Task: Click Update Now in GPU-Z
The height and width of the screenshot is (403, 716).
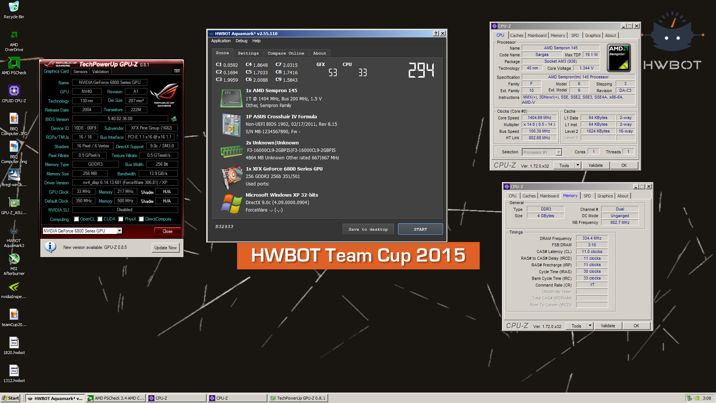Action: pyautogui.click(x=166, y=248)
